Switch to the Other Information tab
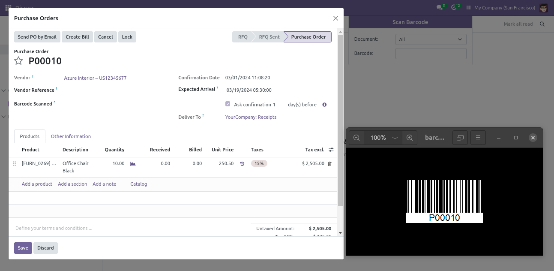 click(71, 136)
